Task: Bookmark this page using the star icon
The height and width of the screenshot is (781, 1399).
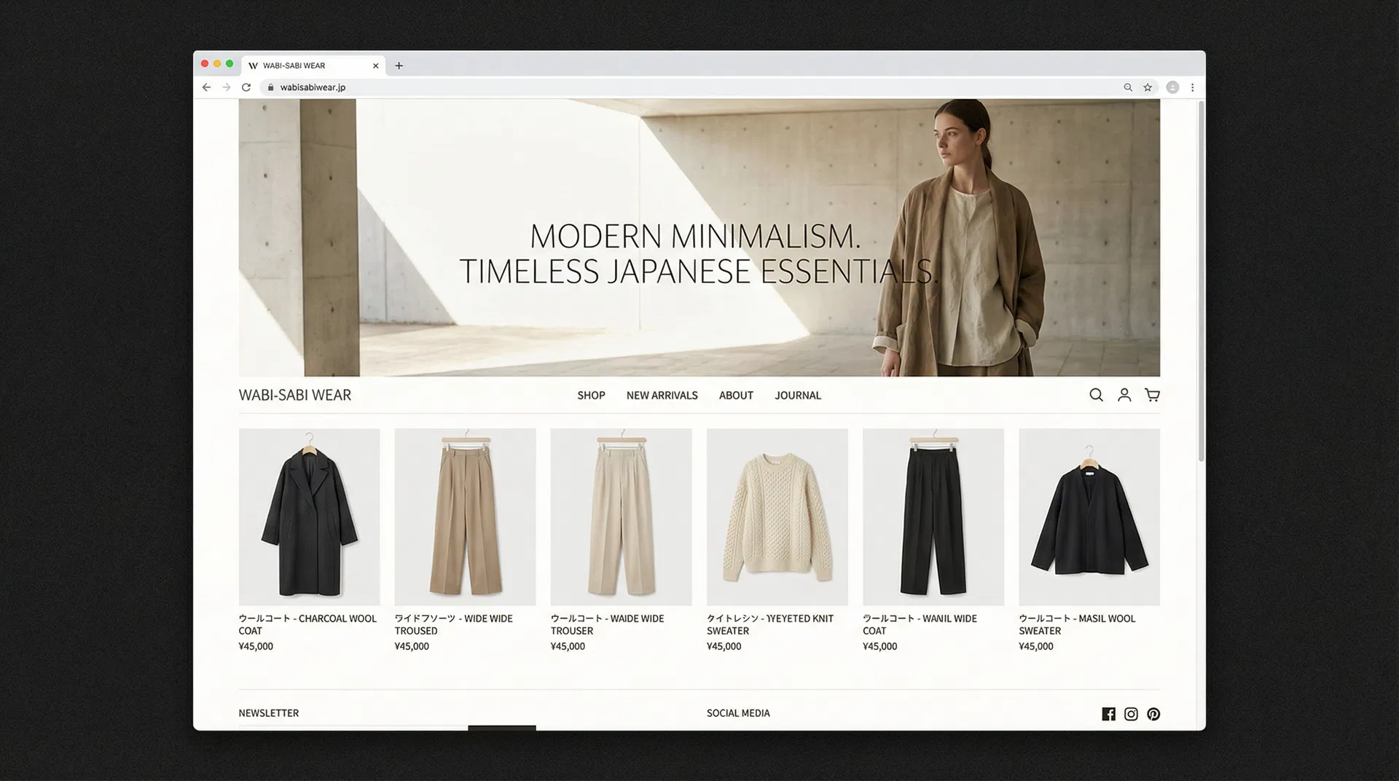Action: [x=1148, y=87]
